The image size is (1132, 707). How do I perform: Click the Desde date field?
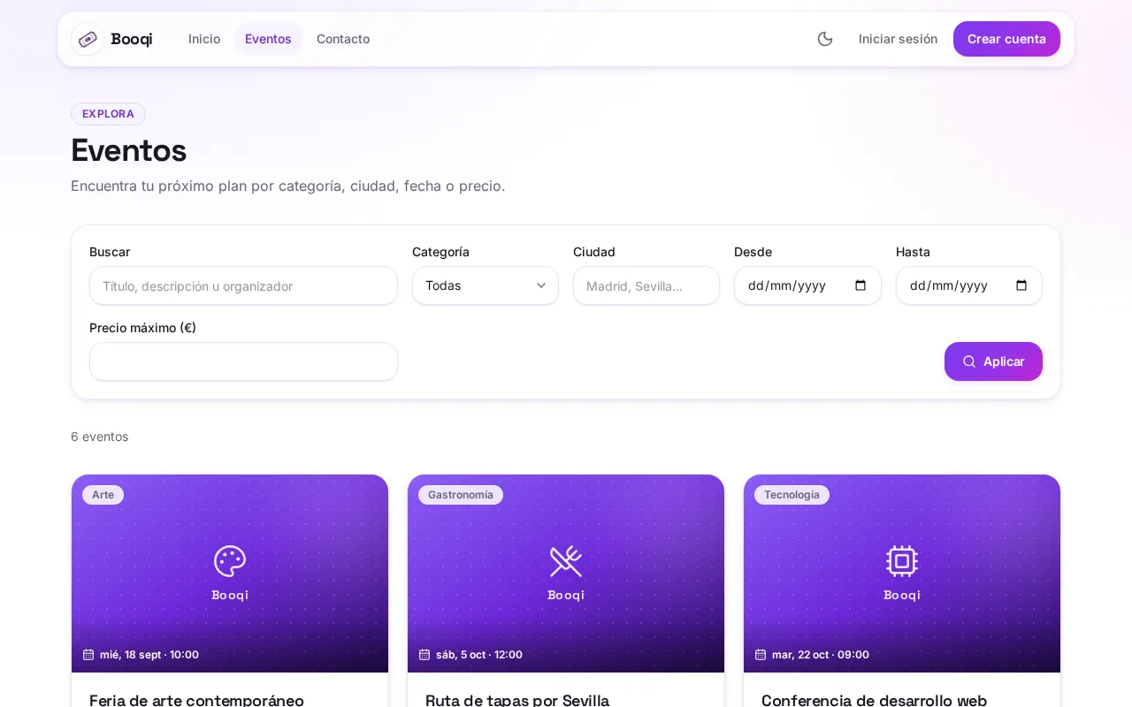point(807,285)
